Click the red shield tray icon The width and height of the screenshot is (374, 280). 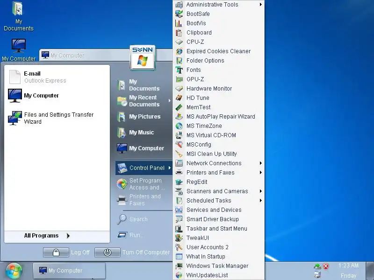[x=326, y=266]
